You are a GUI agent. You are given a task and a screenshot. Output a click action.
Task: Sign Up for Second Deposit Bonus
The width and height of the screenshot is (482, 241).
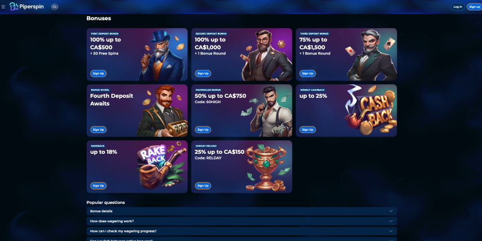pyautogui.click(x=203, y=73)
